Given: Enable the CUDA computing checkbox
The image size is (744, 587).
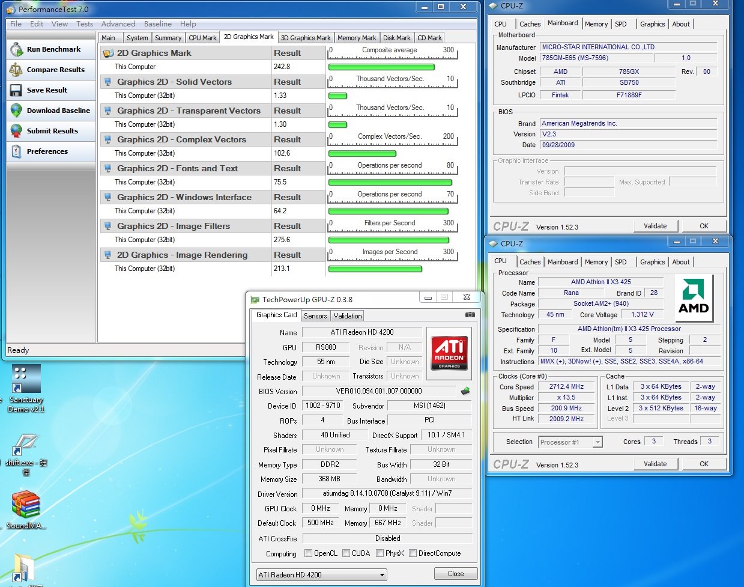Looking at the screenshot, I should (x=346, y=553).
